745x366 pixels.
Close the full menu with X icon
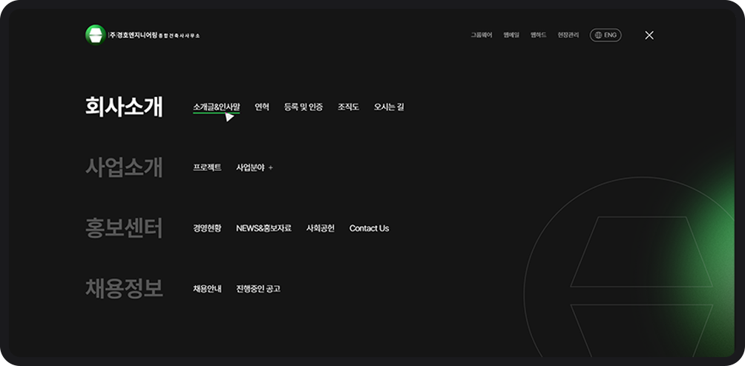point(649,35)
